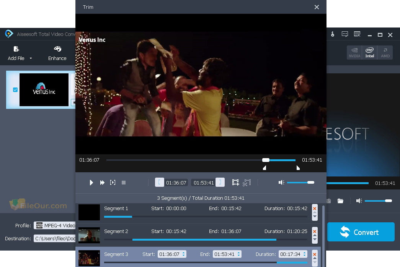The image size is (400, 267).
Task: Mute audio in the Trim window
Action: click(281, 183)
